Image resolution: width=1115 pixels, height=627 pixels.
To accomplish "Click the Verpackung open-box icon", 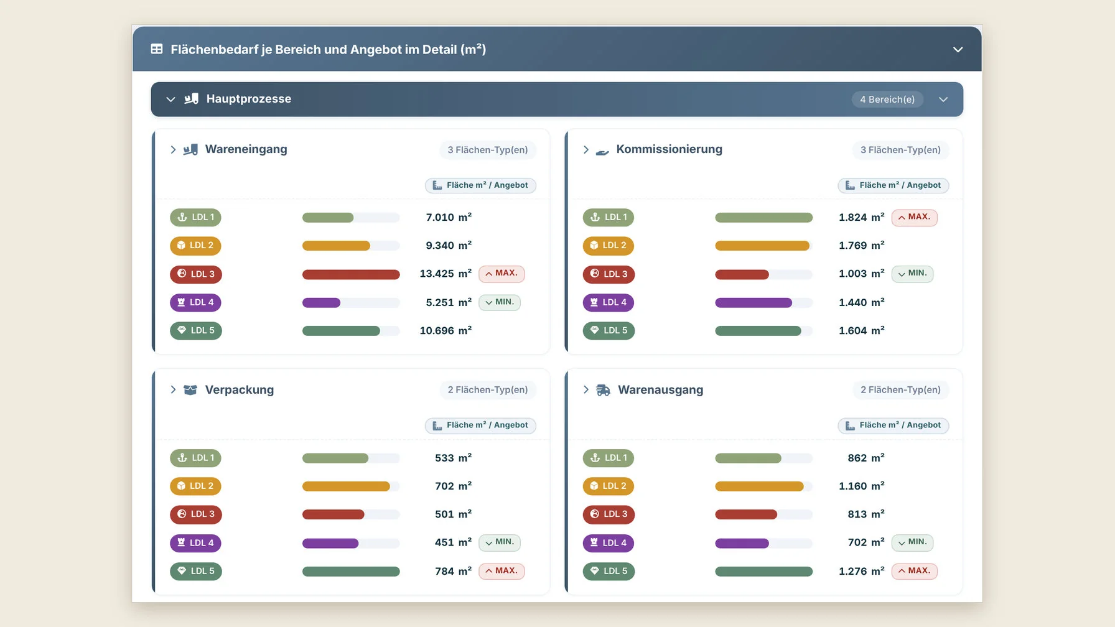I will pyautogui.click(x=190, y=390).
